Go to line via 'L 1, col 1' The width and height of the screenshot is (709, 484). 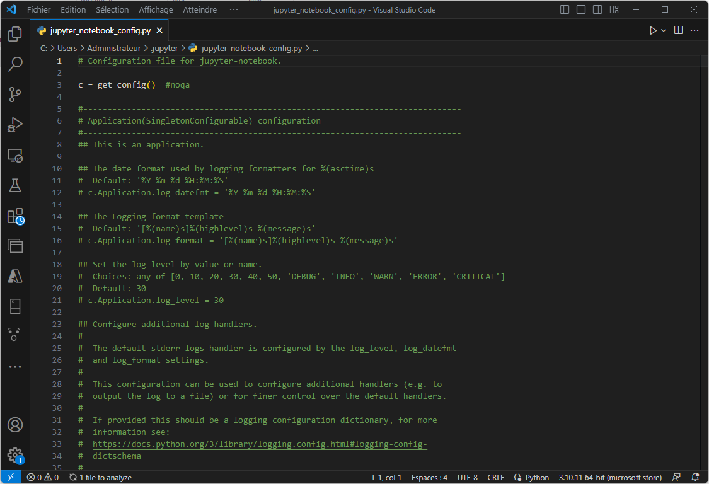(x=386, y=477)
